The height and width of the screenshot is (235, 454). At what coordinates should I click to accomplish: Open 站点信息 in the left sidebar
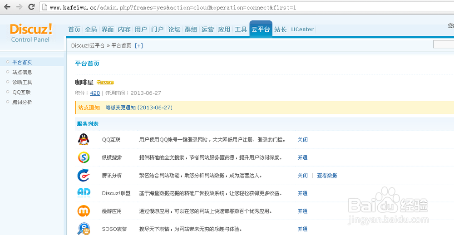pyautogui.click(x=22, y=72)
